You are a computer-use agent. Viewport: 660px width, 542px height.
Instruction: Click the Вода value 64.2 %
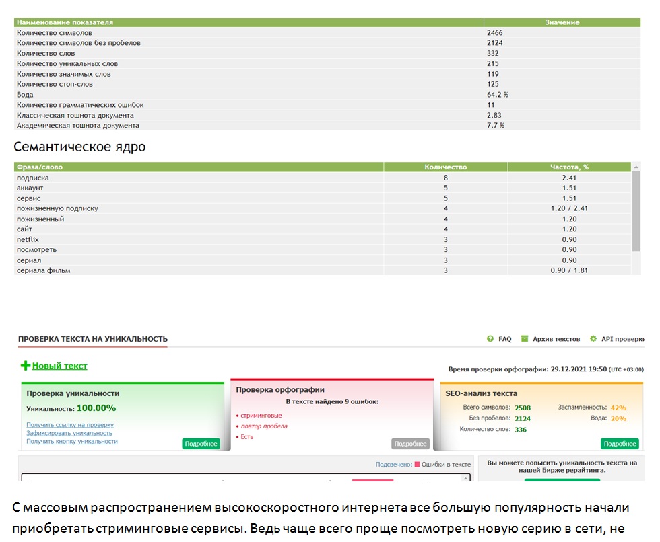498,95
